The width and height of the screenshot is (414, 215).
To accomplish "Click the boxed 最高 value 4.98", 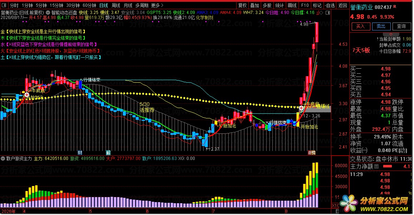I will pyautogui.click(x=385, y=108).
